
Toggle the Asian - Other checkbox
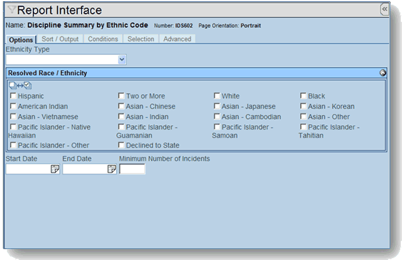pos(303,117)
